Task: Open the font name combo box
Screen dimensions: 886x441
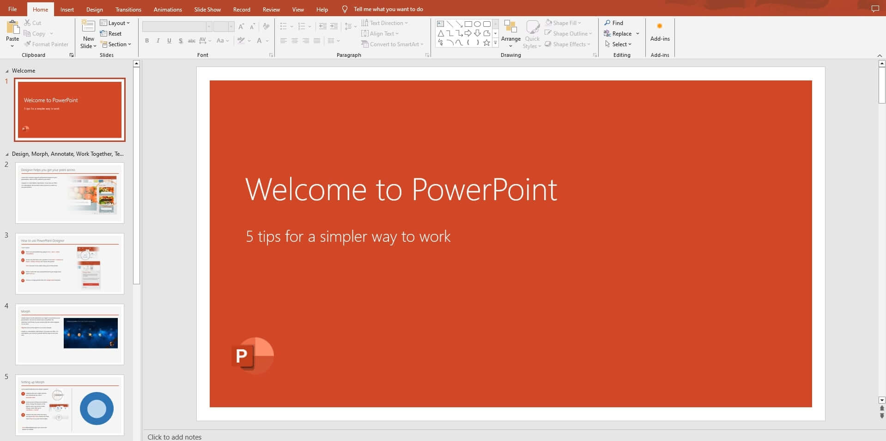Action: (177, 27)
